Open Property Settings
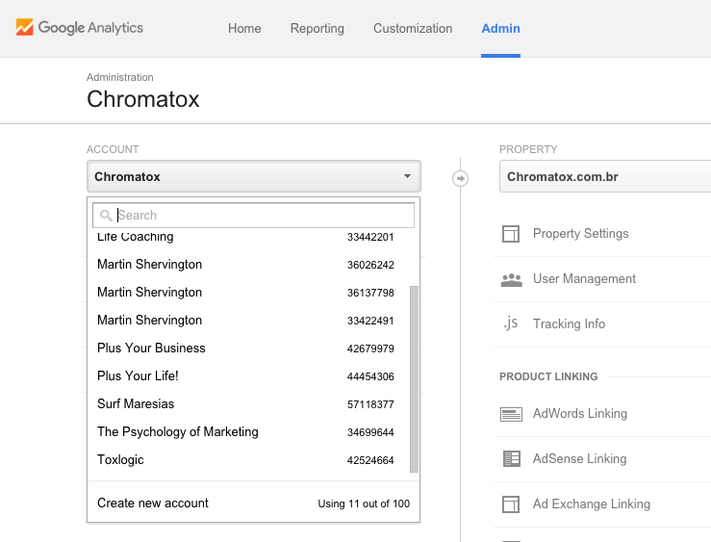 pyautogui.click(x=580, y=234)
